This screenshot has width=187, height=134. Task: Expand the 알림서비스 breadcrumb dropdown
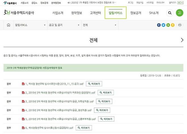[x=30, y=25]
